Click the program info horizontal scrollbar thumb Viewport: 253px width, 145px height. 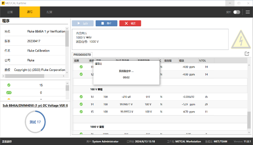click(24, 76)
